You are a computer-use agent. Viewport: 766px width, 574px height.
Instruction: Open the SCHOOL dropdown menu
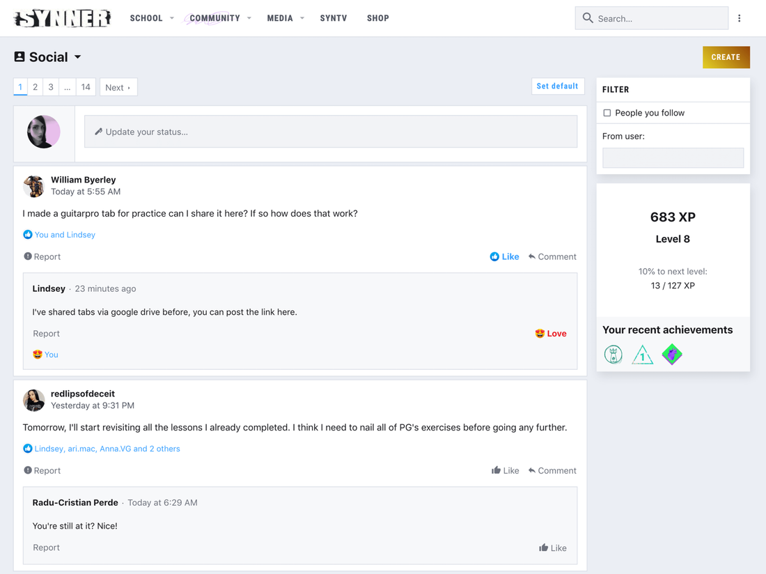(x=146, y=18)
